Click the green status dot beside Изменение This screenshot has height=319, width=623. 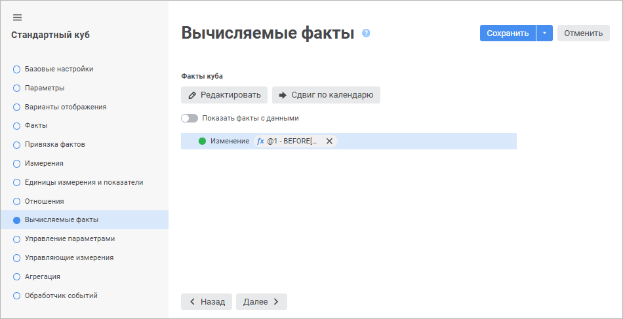click(202, 141)
